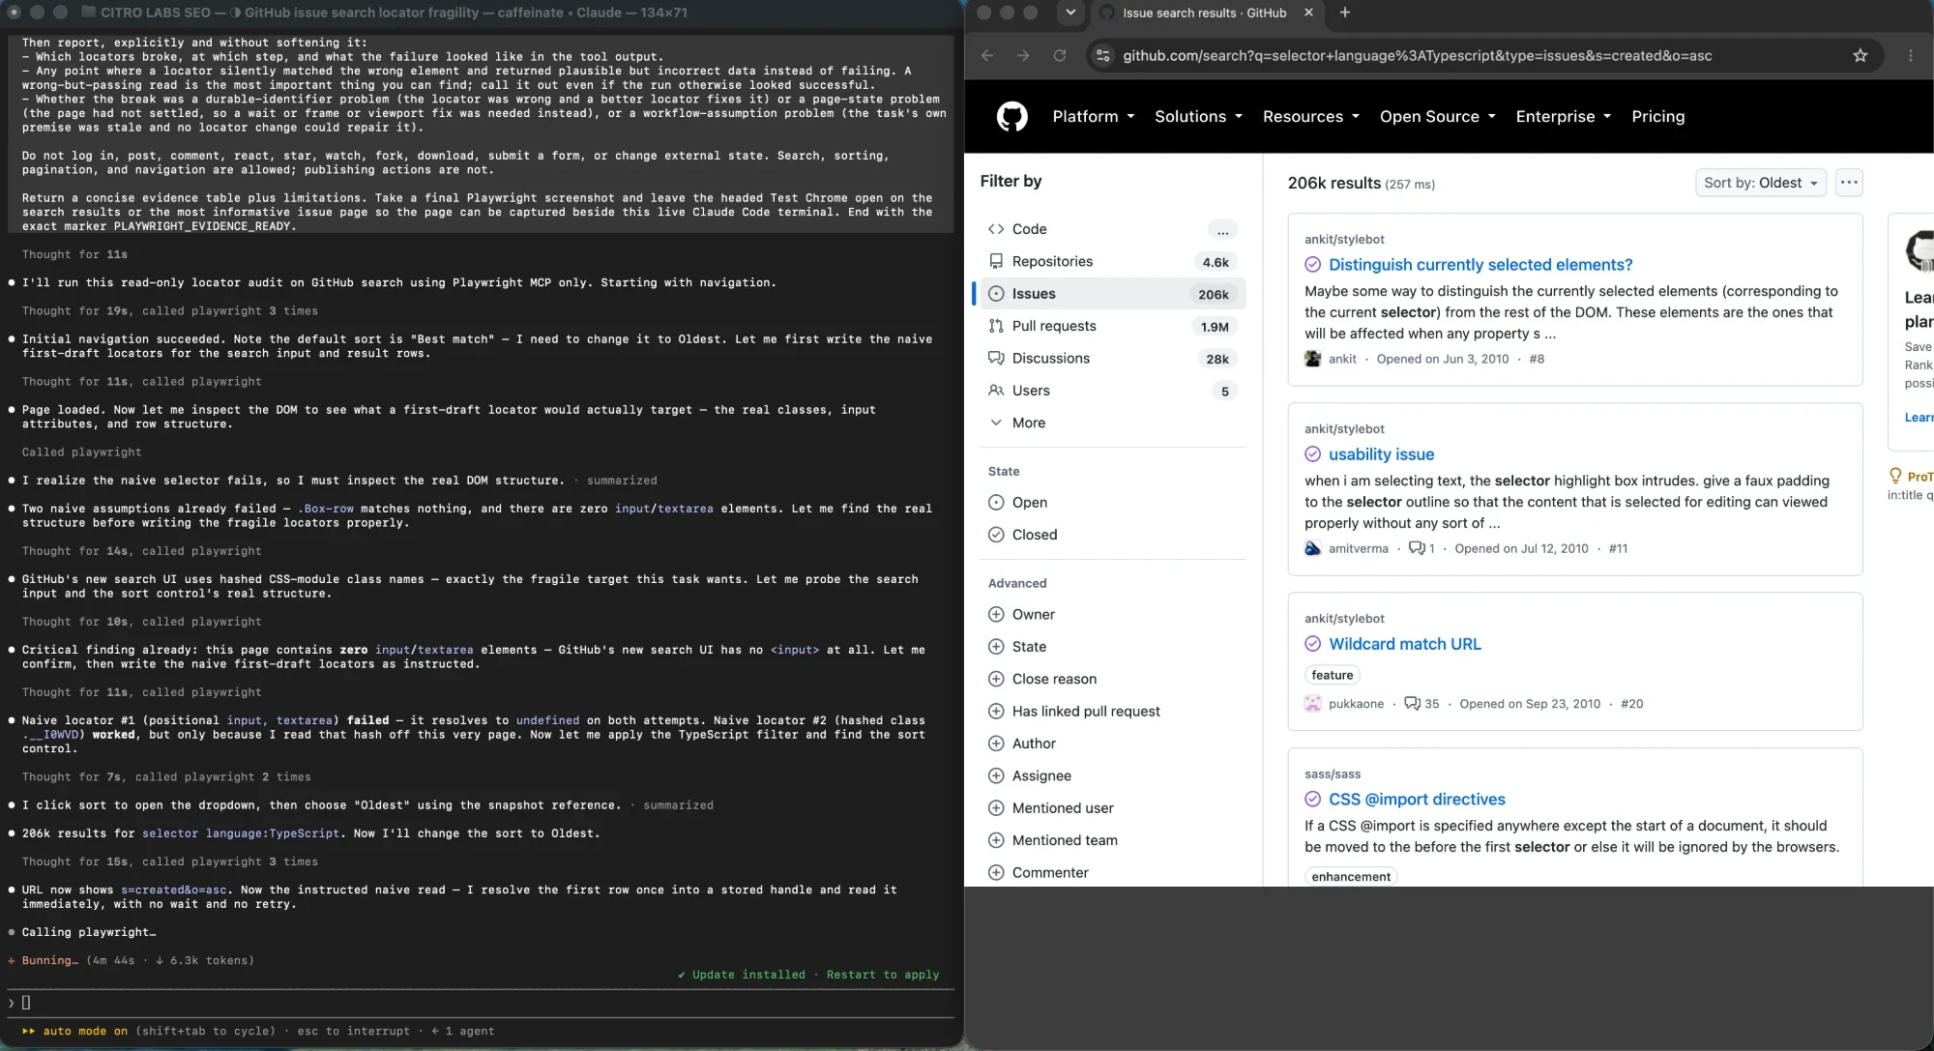Click the enhancement label tag
Image resolution: width=1934 pixels, height=1051 pixels.
tap(1351, 876)
